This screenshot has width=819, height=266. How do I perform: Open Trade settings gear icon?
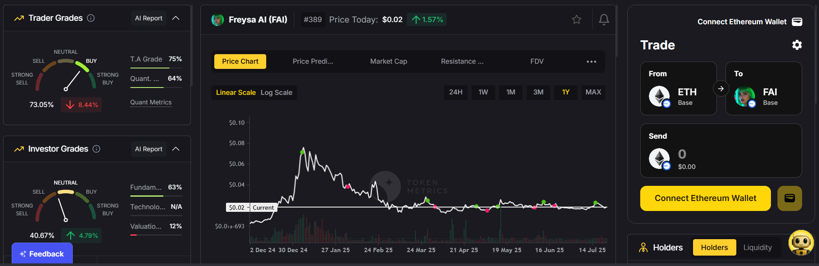(797, 45)
